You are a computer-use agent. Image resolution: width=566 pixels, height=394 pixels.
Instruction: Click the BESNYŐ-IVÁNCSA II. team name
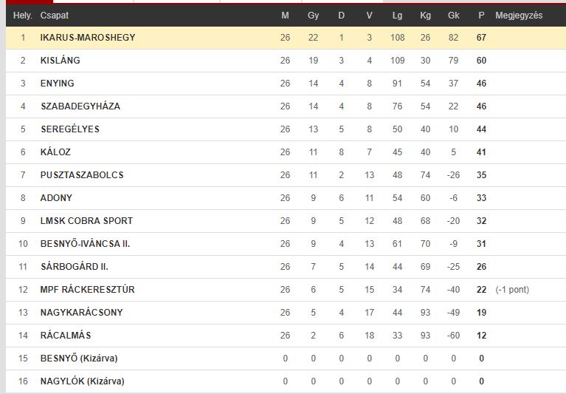tap(85, 244)
